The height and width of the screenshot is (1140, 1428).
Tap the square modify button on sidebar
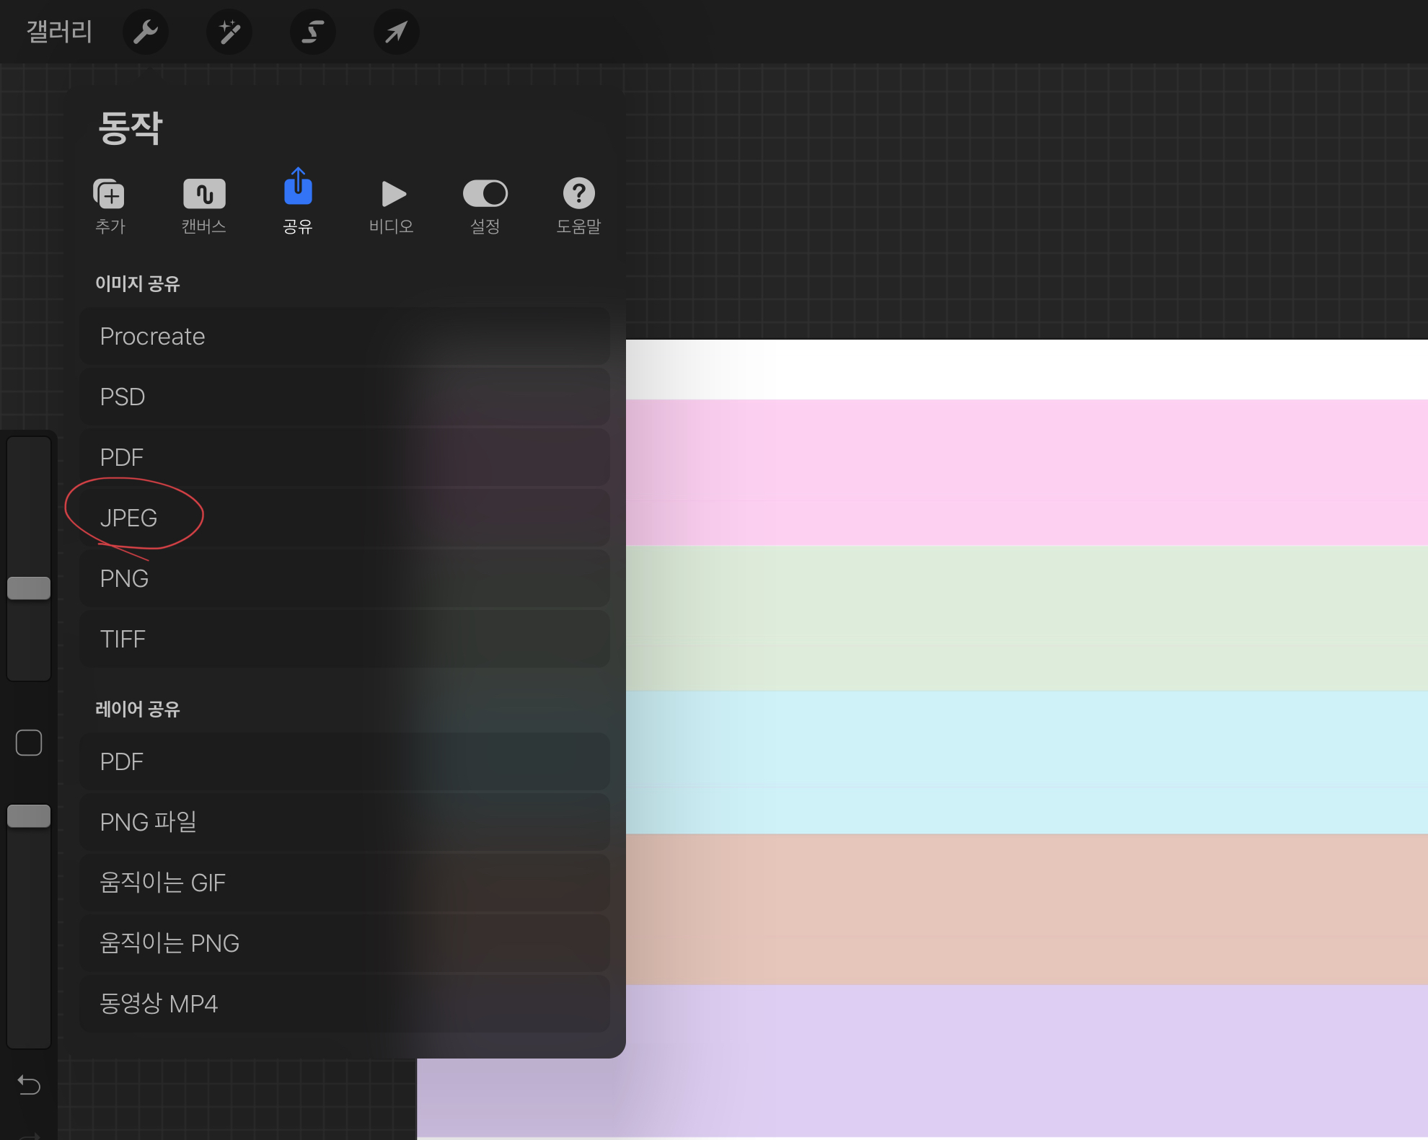pyautogui.click(x=29, y=743)
